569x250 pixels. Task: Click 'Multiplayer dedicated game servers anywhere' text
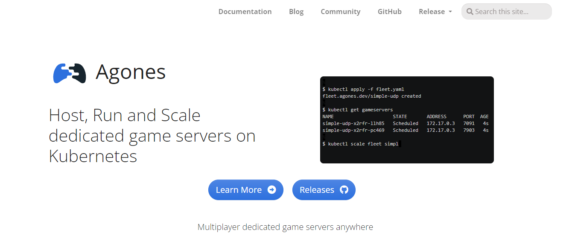click(285, 227)
